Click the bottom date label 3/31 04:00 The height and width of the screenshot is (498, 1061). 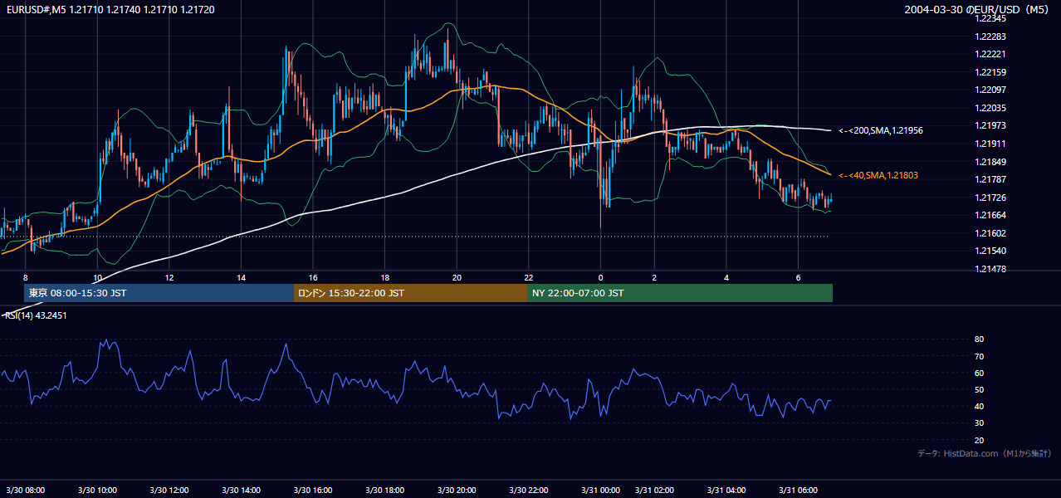726,491
